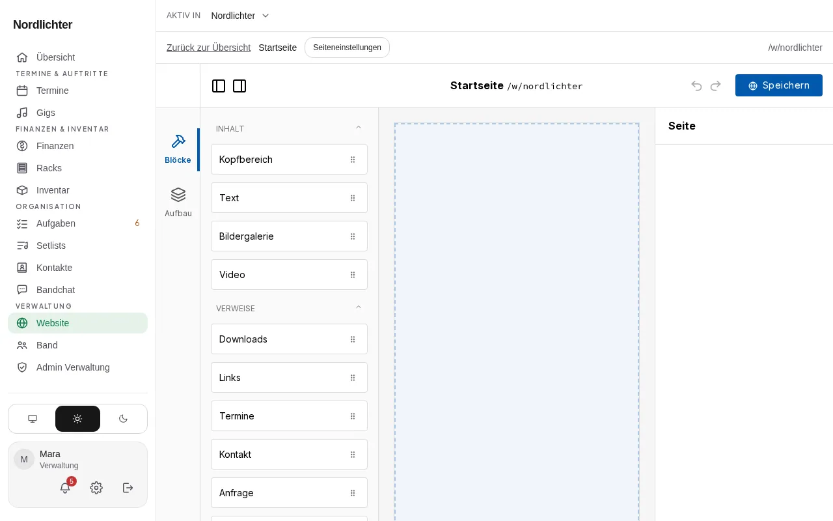The width and height of the screenshot is (833, 521).
Task: Open settings gear in user card
Action: pyautogui.click(x=96, y=488)
